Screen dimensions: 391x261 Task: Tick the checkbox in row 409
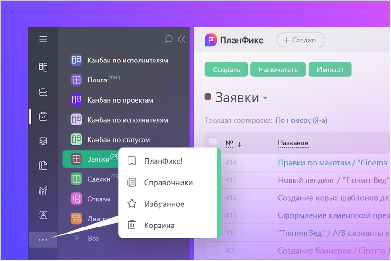(x=213, y=250)
